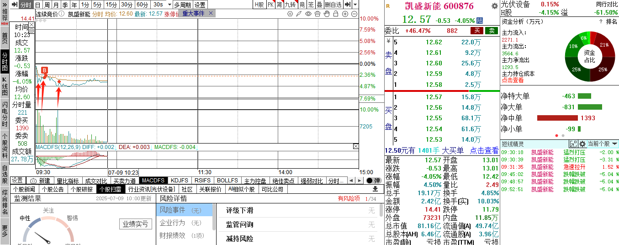Open stock settings gear next to 600876
Image resolution: width=619 pixels, height=245 pixels.
click(x=494, y=6)
